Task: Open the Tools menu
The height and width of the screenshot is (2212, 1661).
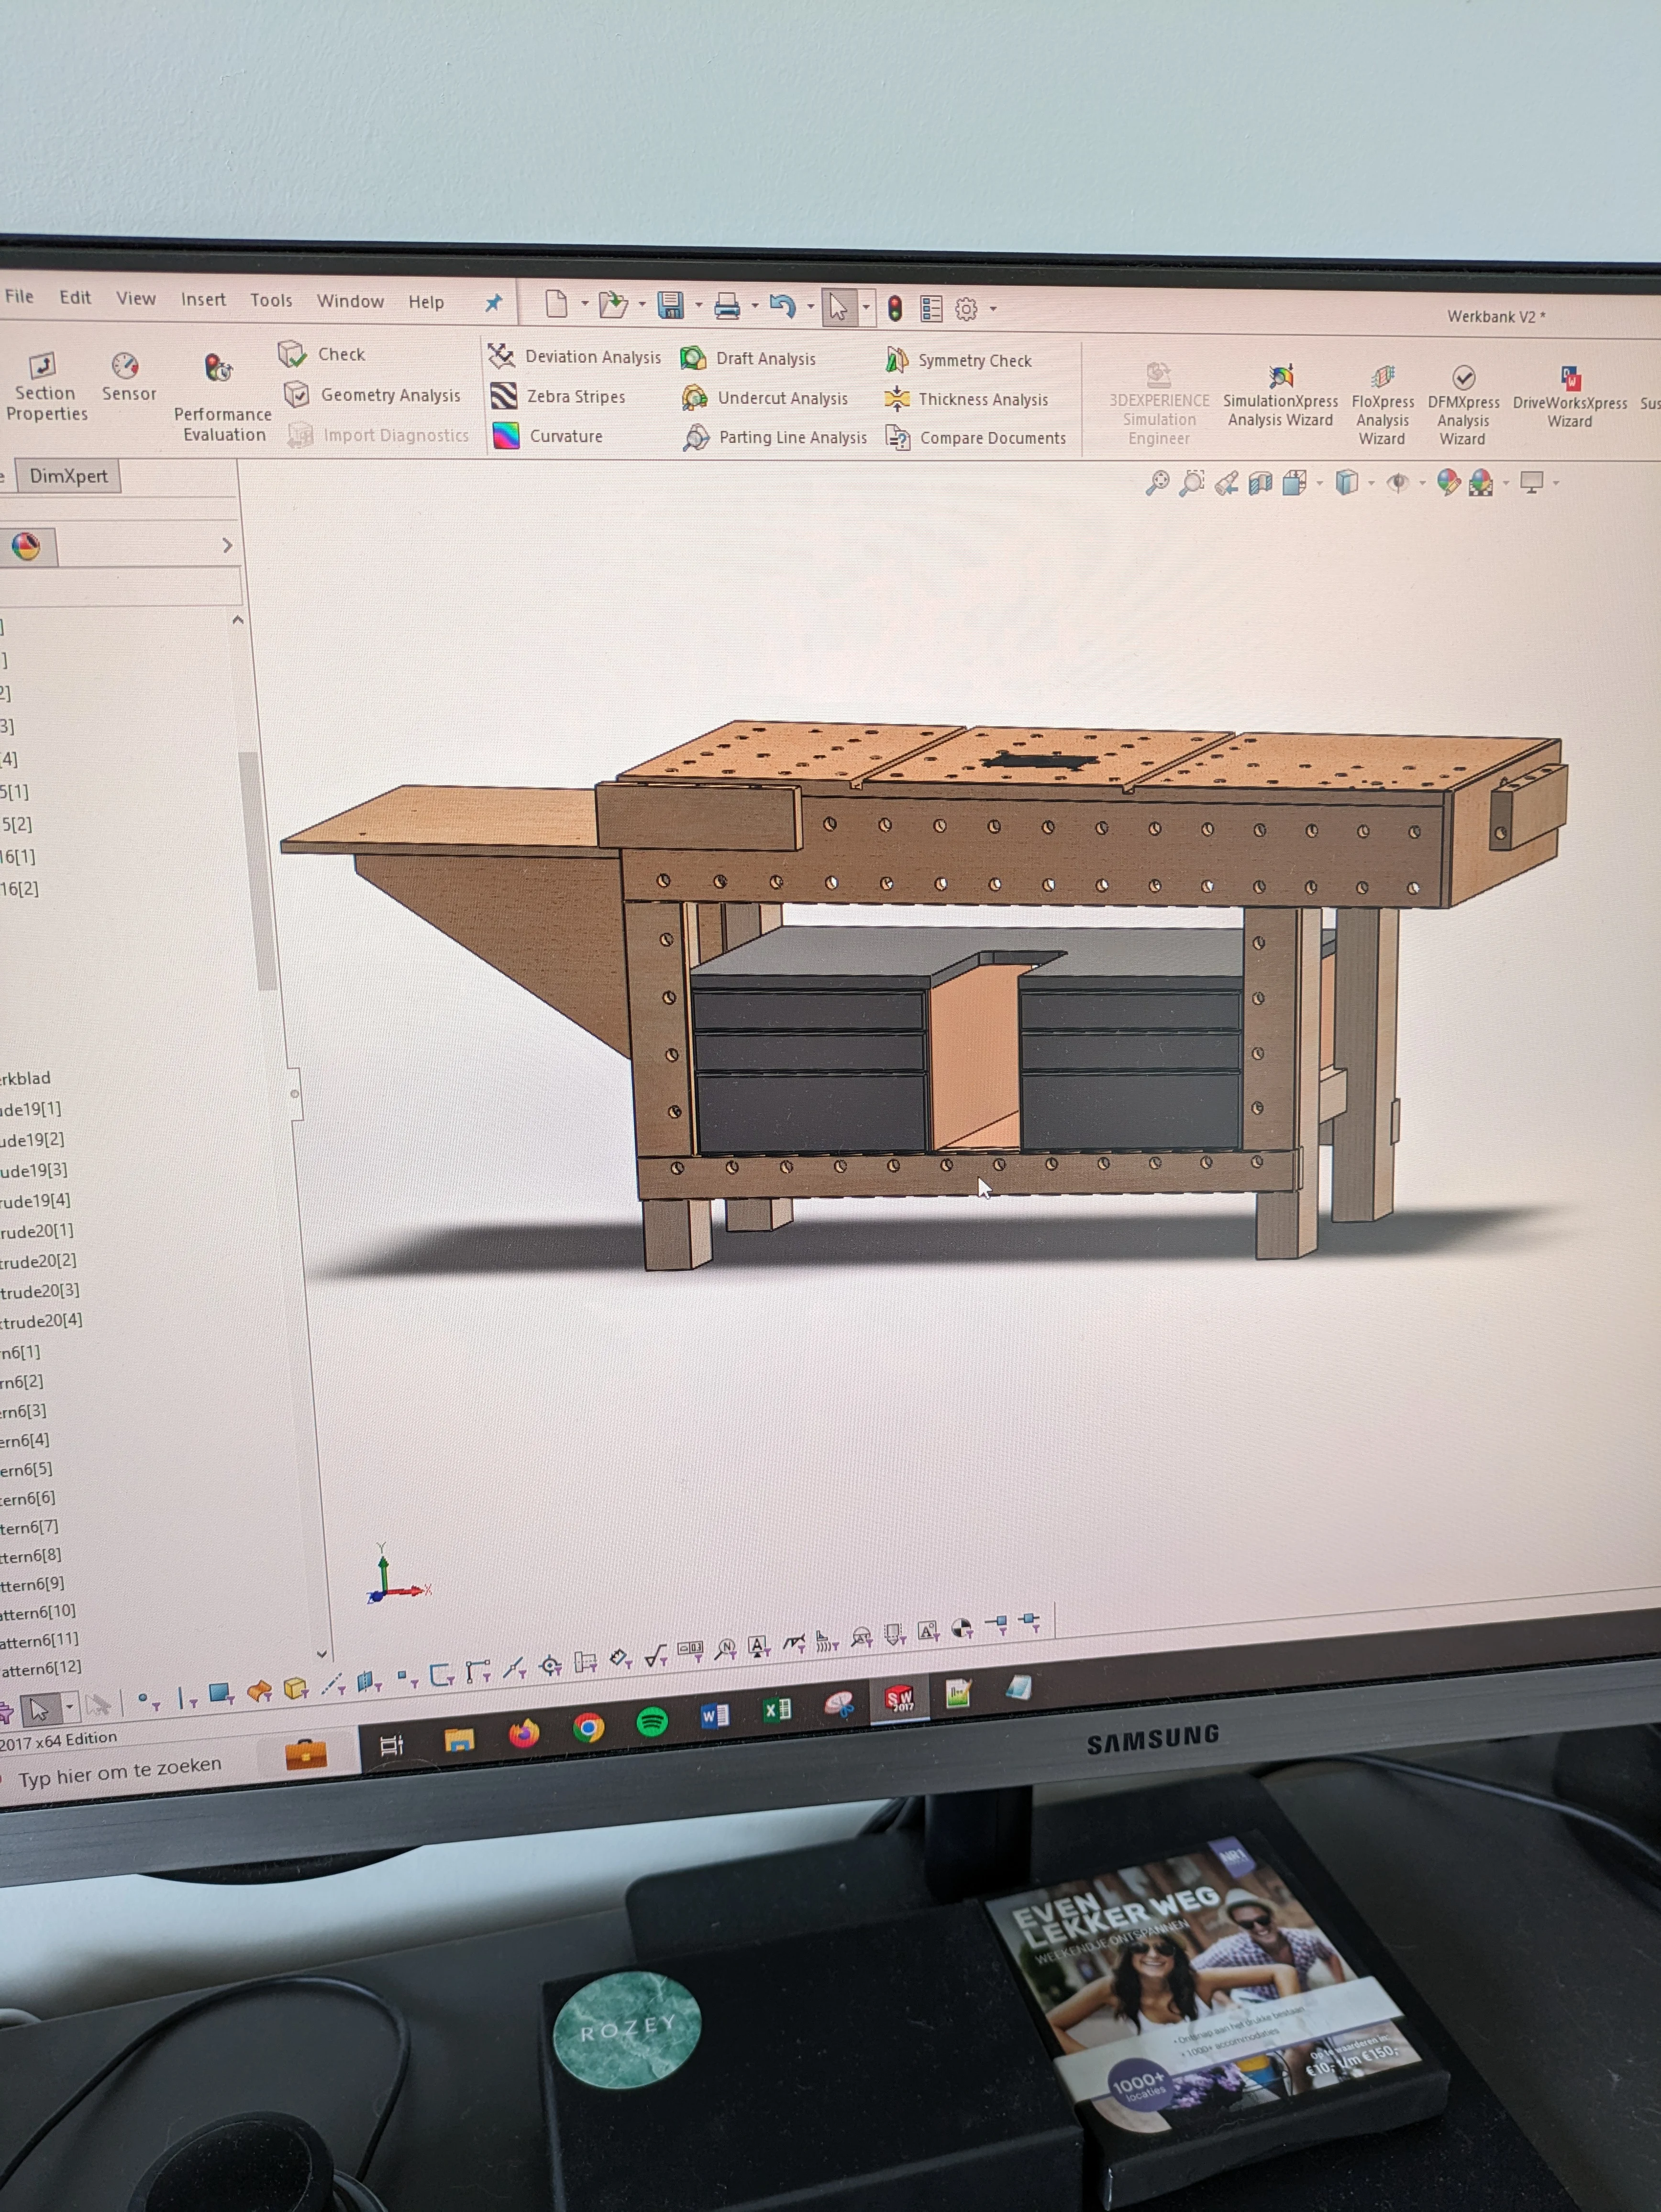Action: [x=271, y=300]
